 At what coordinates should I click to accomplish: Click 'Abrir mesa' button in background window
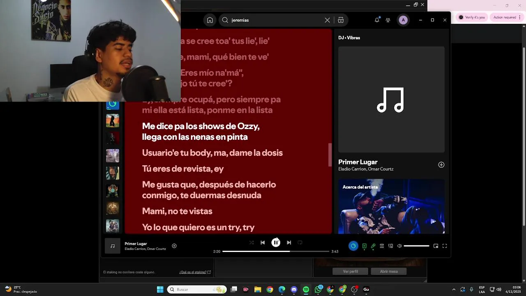coord(388,272)
